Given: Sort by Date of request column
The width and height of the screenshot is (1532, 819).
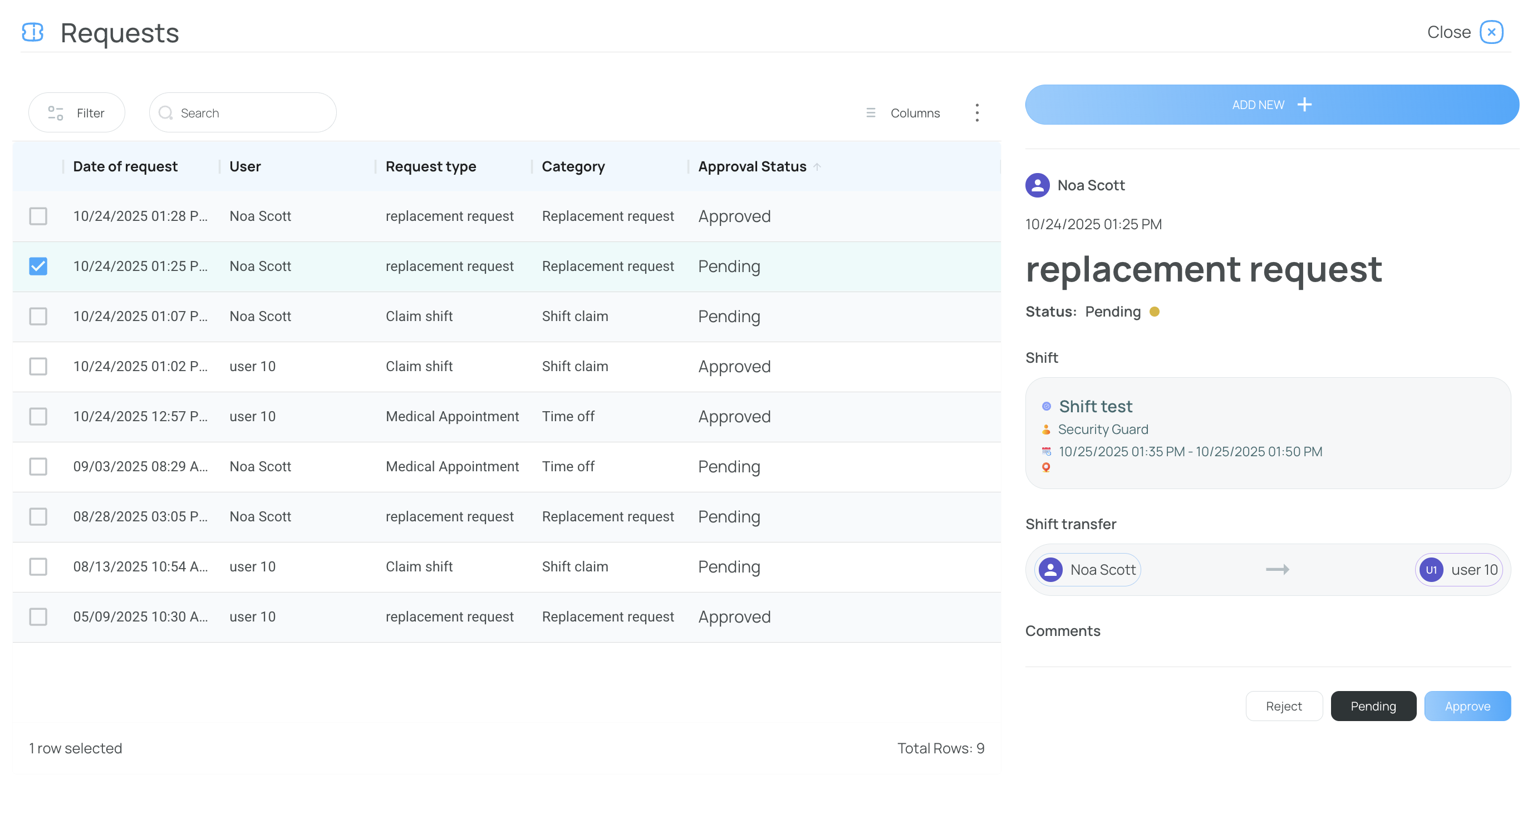Looking at the screenshot, I should (x=125, y=166).
